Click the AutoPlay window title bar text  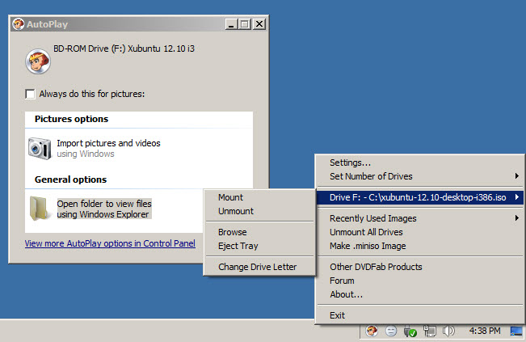click(x=48, y=24)
